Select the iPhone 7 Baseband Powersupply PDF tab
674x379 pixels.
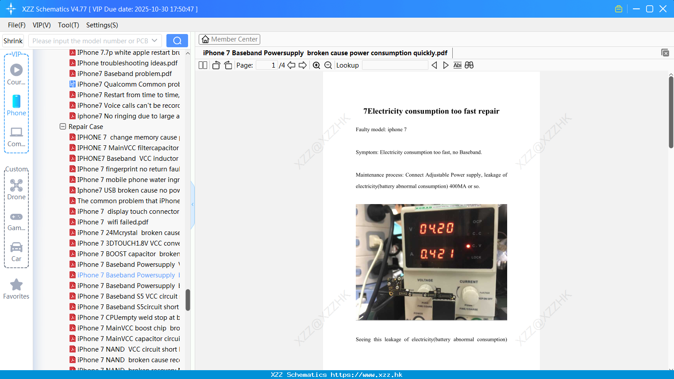pos(325,53)
